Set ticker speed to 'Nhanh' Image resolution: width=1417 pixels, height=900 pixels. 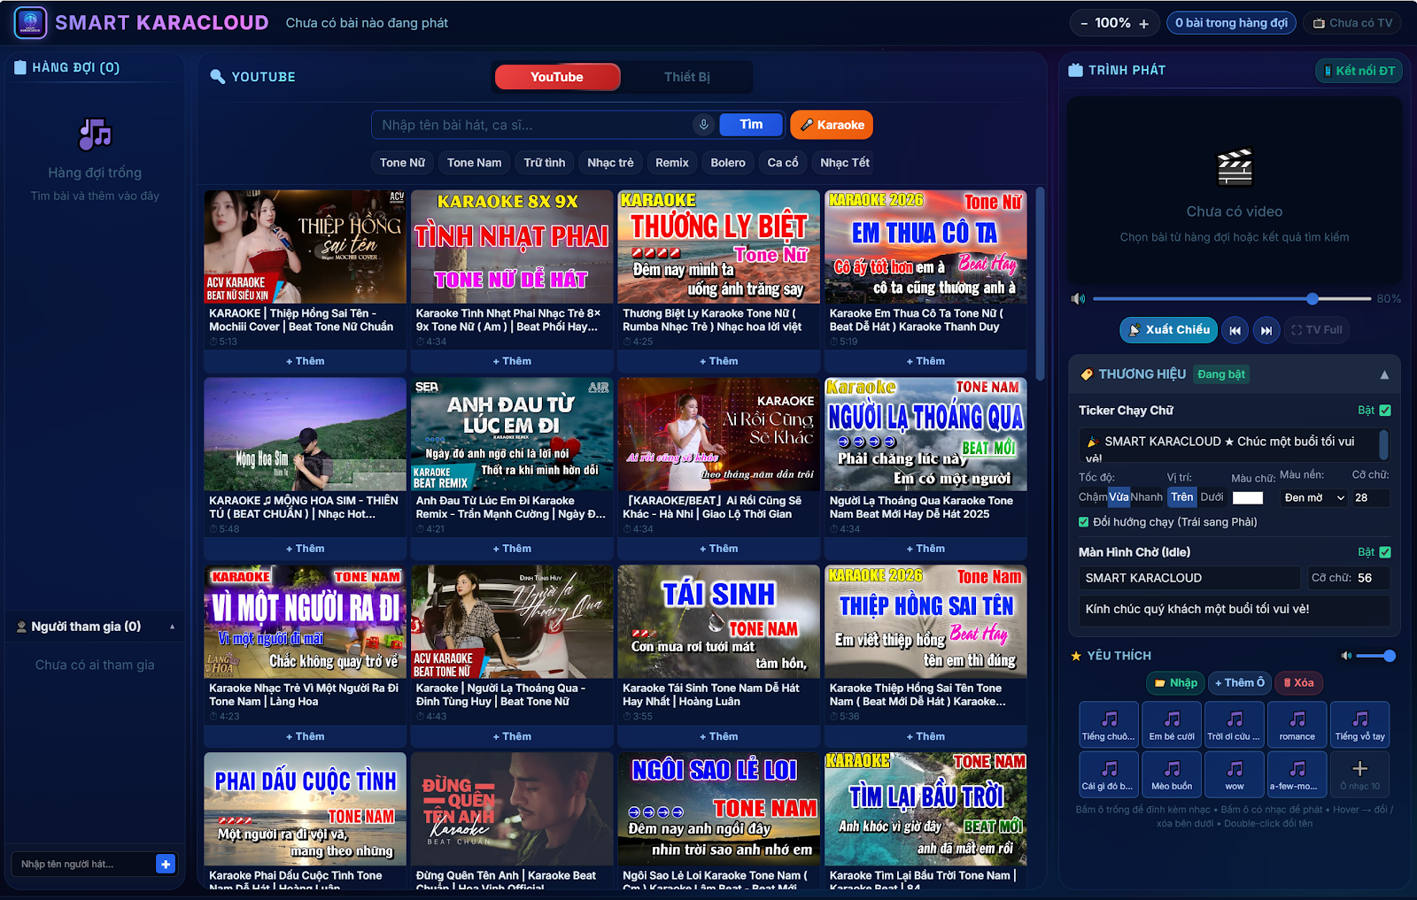tap(1147, 497)
